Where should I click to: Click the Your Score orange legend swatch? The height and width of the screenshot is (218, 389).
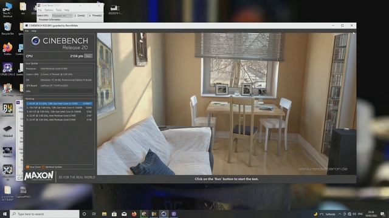point(27,167)
